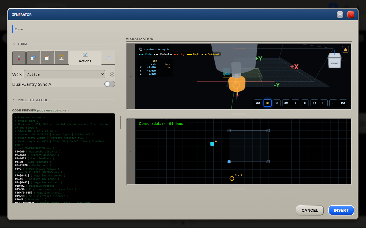
Task: Collapse the 3D visualization side handle
Action: point(131,76)
